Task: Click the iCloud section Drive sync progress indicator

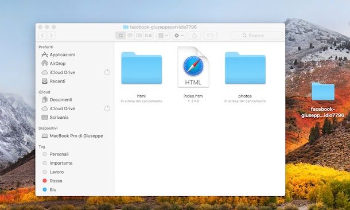Action: pyautogui.click(x=107, y=108)
